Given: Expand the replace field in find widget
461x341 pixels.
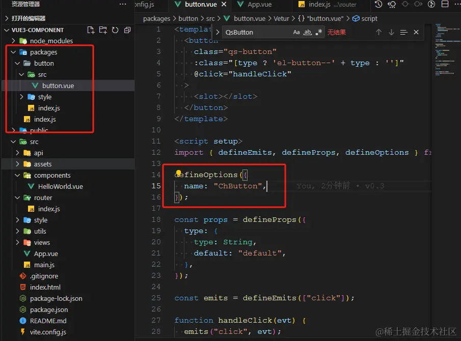Looking at the screenshot, I should (218, 32).
